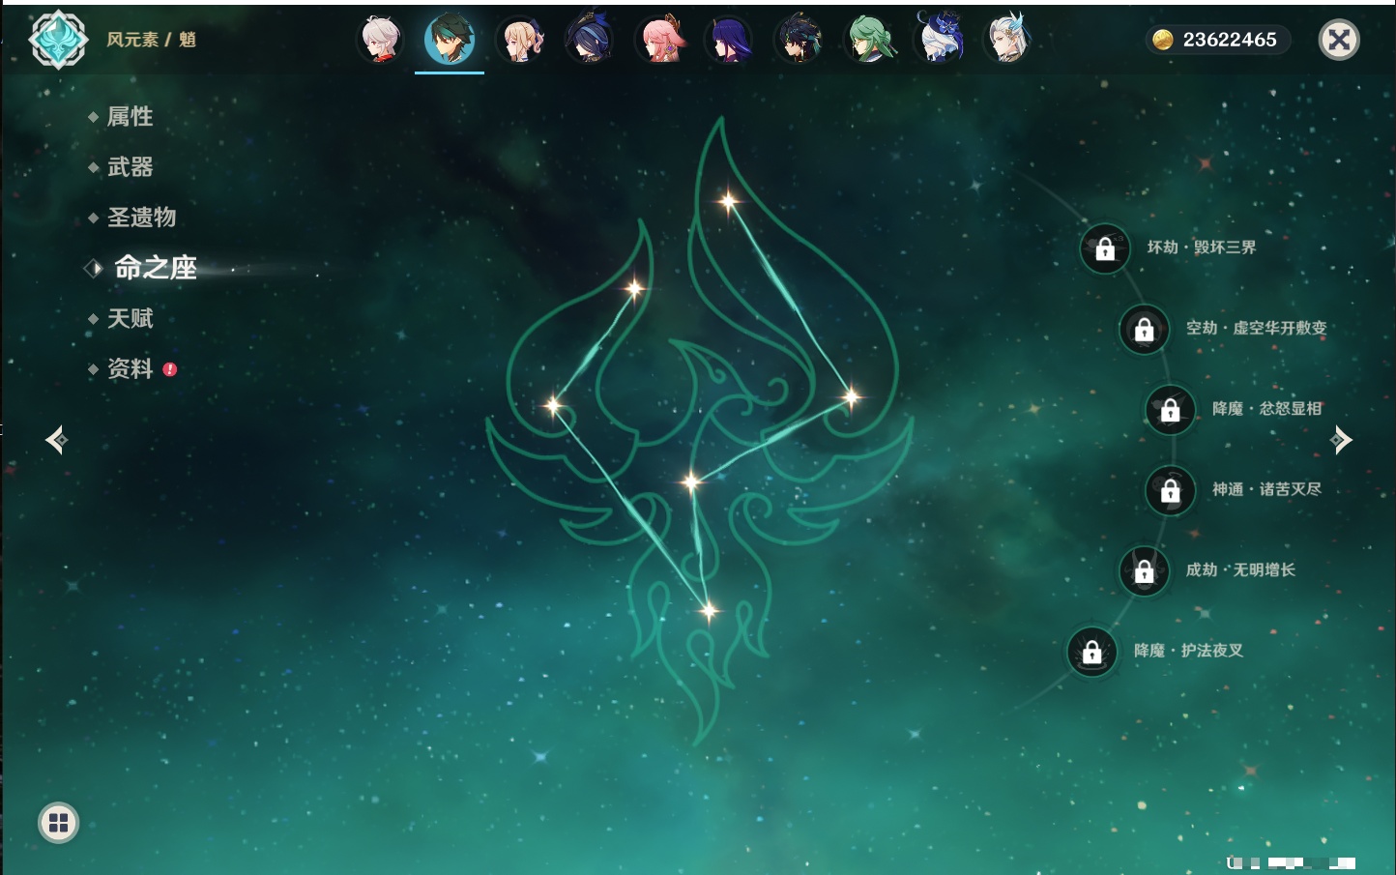Click the lock icon for 空劫·虚空华开敷变

1145,329
